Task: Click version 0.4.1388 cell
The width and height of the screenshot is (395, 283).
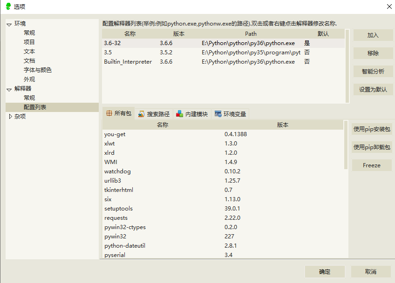Action: 236,134
